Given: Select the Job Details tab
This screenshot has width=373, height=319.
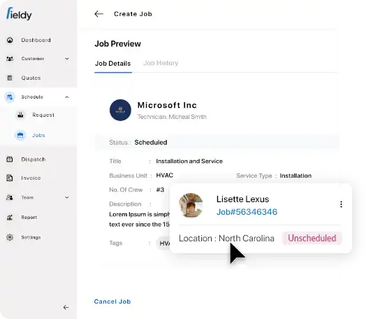Looking at the screenshot, I should pos(112,64).
